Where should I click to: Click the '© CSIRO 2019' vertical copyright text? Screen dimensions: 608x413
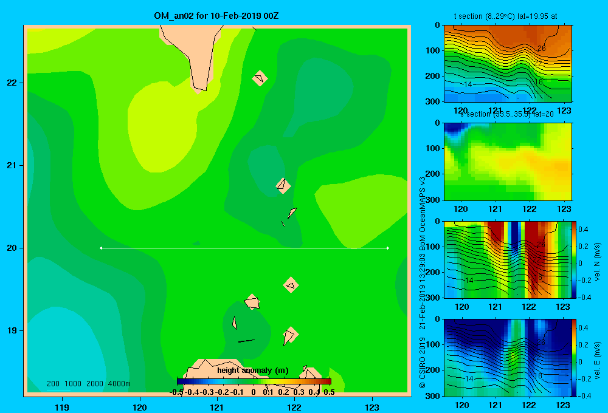pyautogui.click(x=423, y=363)
